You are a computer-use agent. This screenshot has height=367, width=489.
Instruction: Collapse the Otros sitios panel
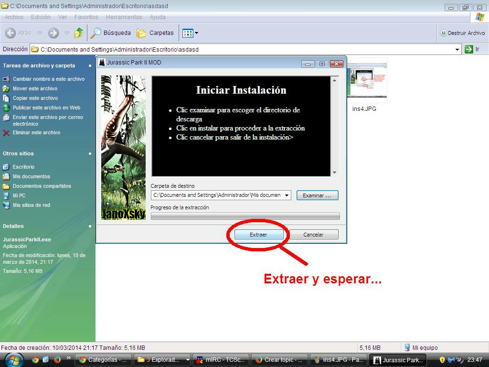tap(90, 153)
